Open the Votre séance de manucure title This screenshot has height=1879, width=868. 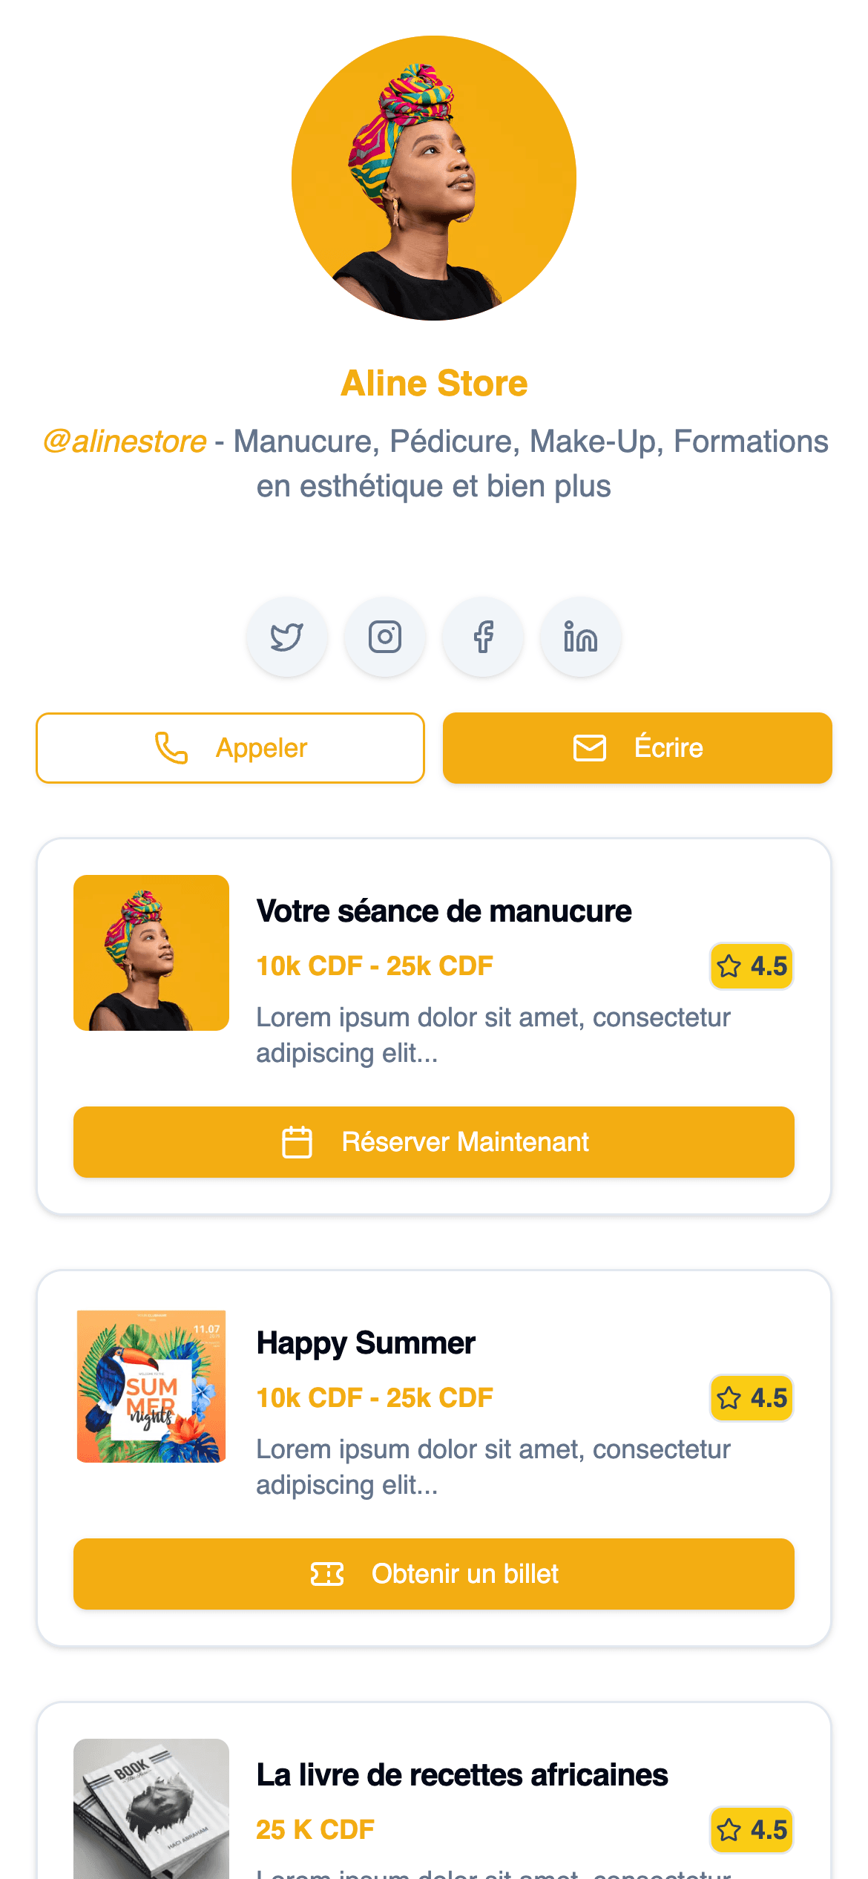click(444, 911)
